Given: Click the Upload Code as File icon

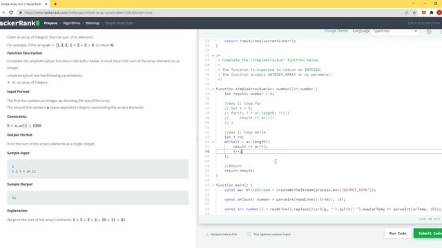Looking at the screenshot, I should [x=207, y=234].
